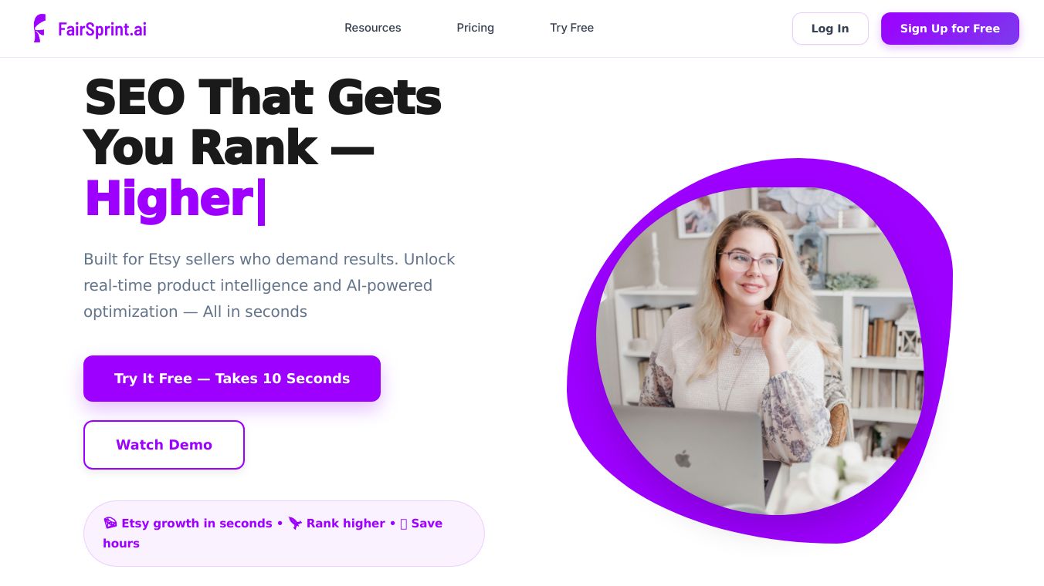Open the Resources menu item
Image resolution: width=1044 pixels, height=586 pixels.
[x=372, y=28]
